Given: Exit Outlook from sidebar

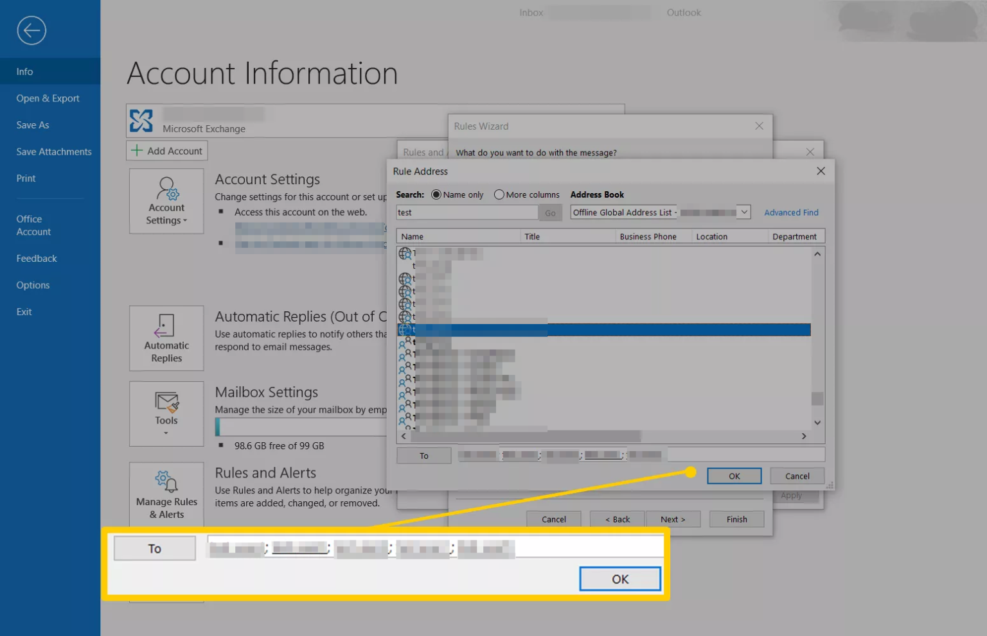Looking at the screenshot, I should (24, 312).
